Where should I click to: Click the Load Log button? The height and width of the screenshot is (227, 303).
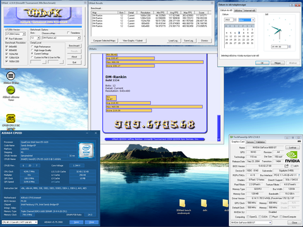(174, 40)
